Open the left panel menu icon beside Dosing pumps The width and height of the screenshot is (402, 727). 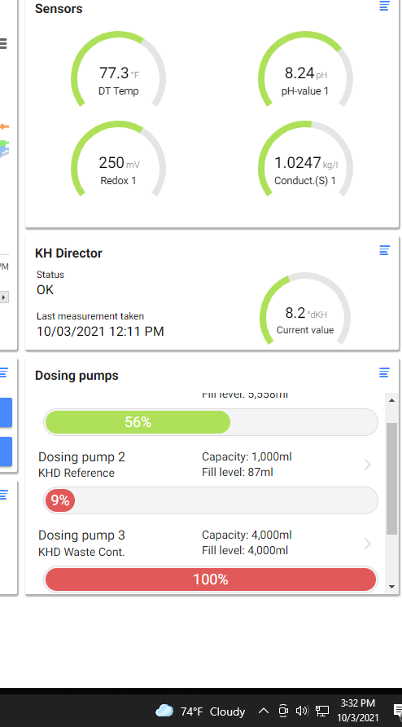coord(4,372)
